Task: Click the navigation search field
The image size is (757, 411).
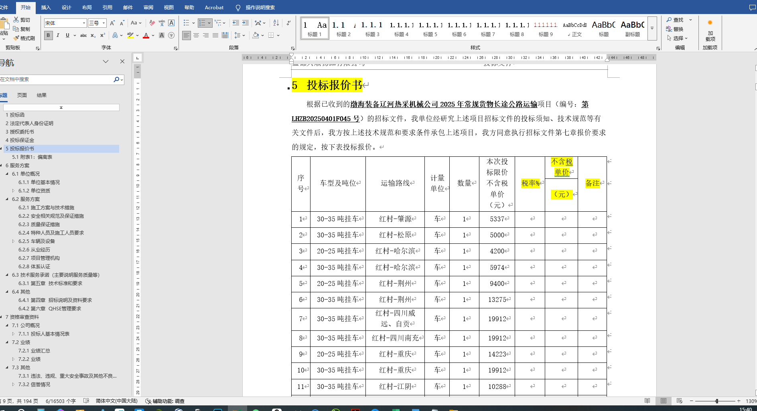Action: point(56,79)
